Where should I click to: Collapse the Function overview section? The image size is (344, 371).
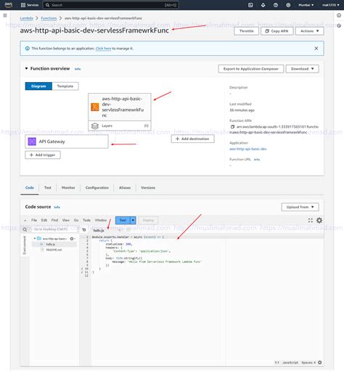26,68
